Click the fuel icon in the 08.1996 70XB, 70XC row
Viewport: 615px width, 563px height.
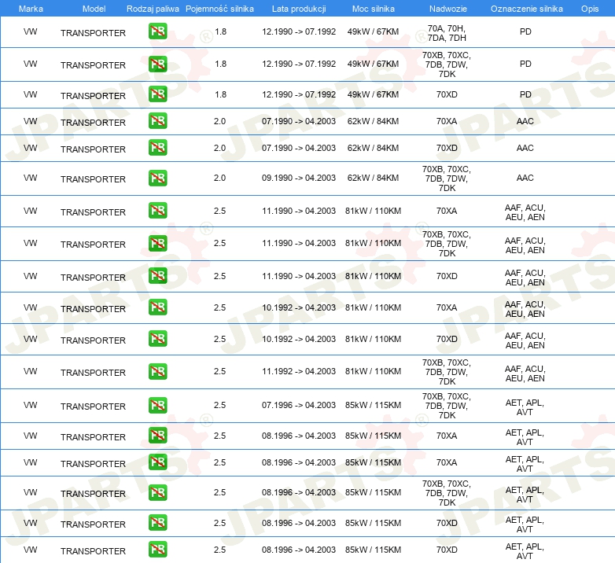click(157, 492)
